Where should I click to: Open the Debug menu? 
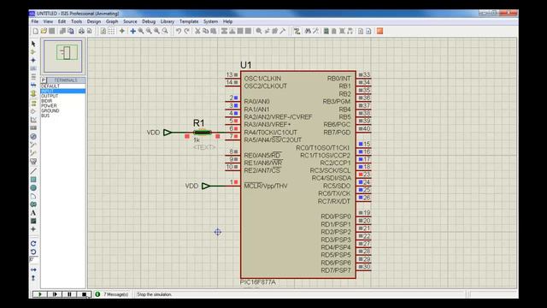point(149,21)
